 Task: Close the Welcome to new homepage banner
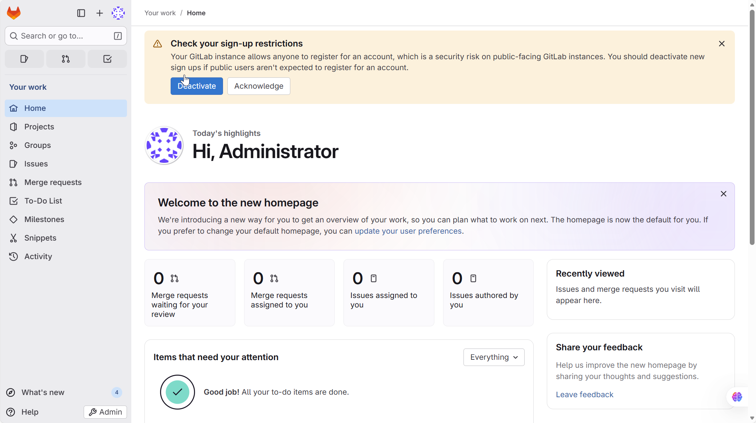click(x=723, y=194)
